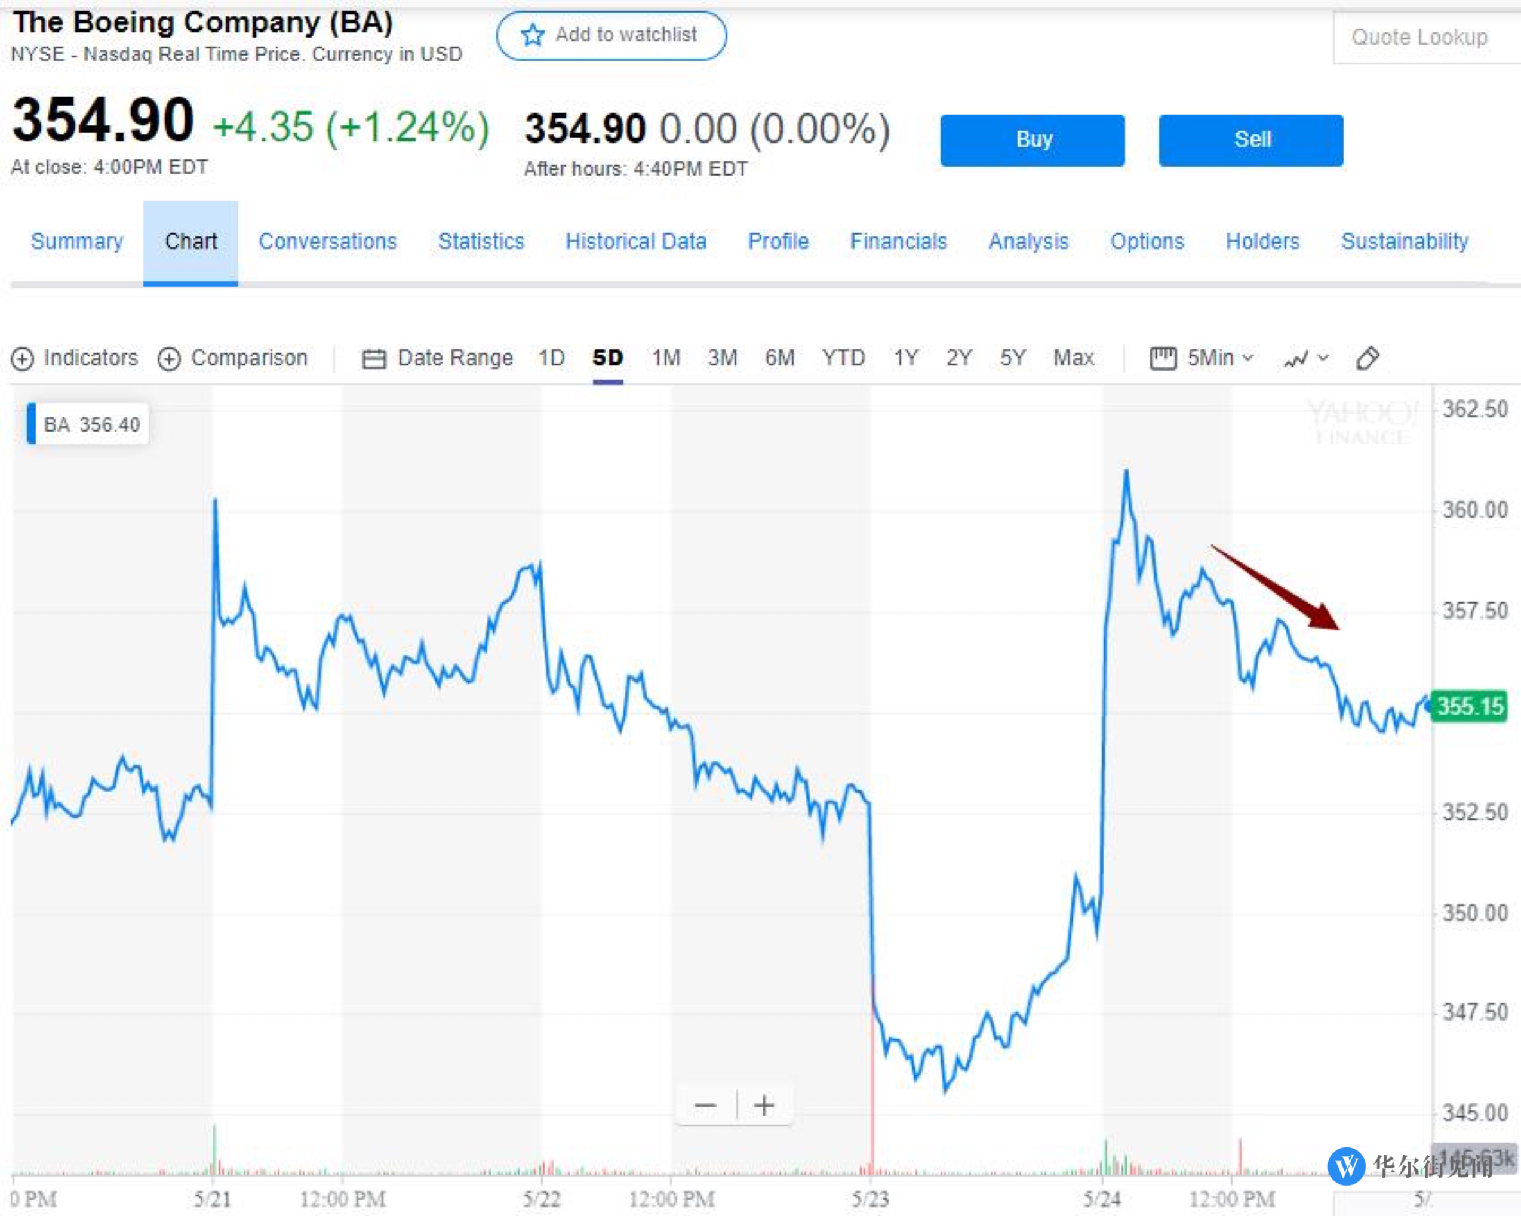1521x1216 pixels.
Task: Click the BA blue color legend marker
Action: tap(31, 423)
